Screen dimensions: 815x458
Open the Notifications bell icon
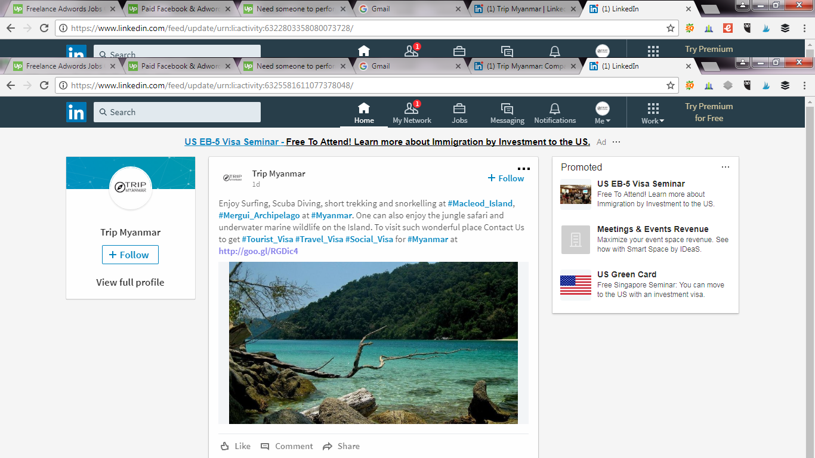(x=554, y=113)
